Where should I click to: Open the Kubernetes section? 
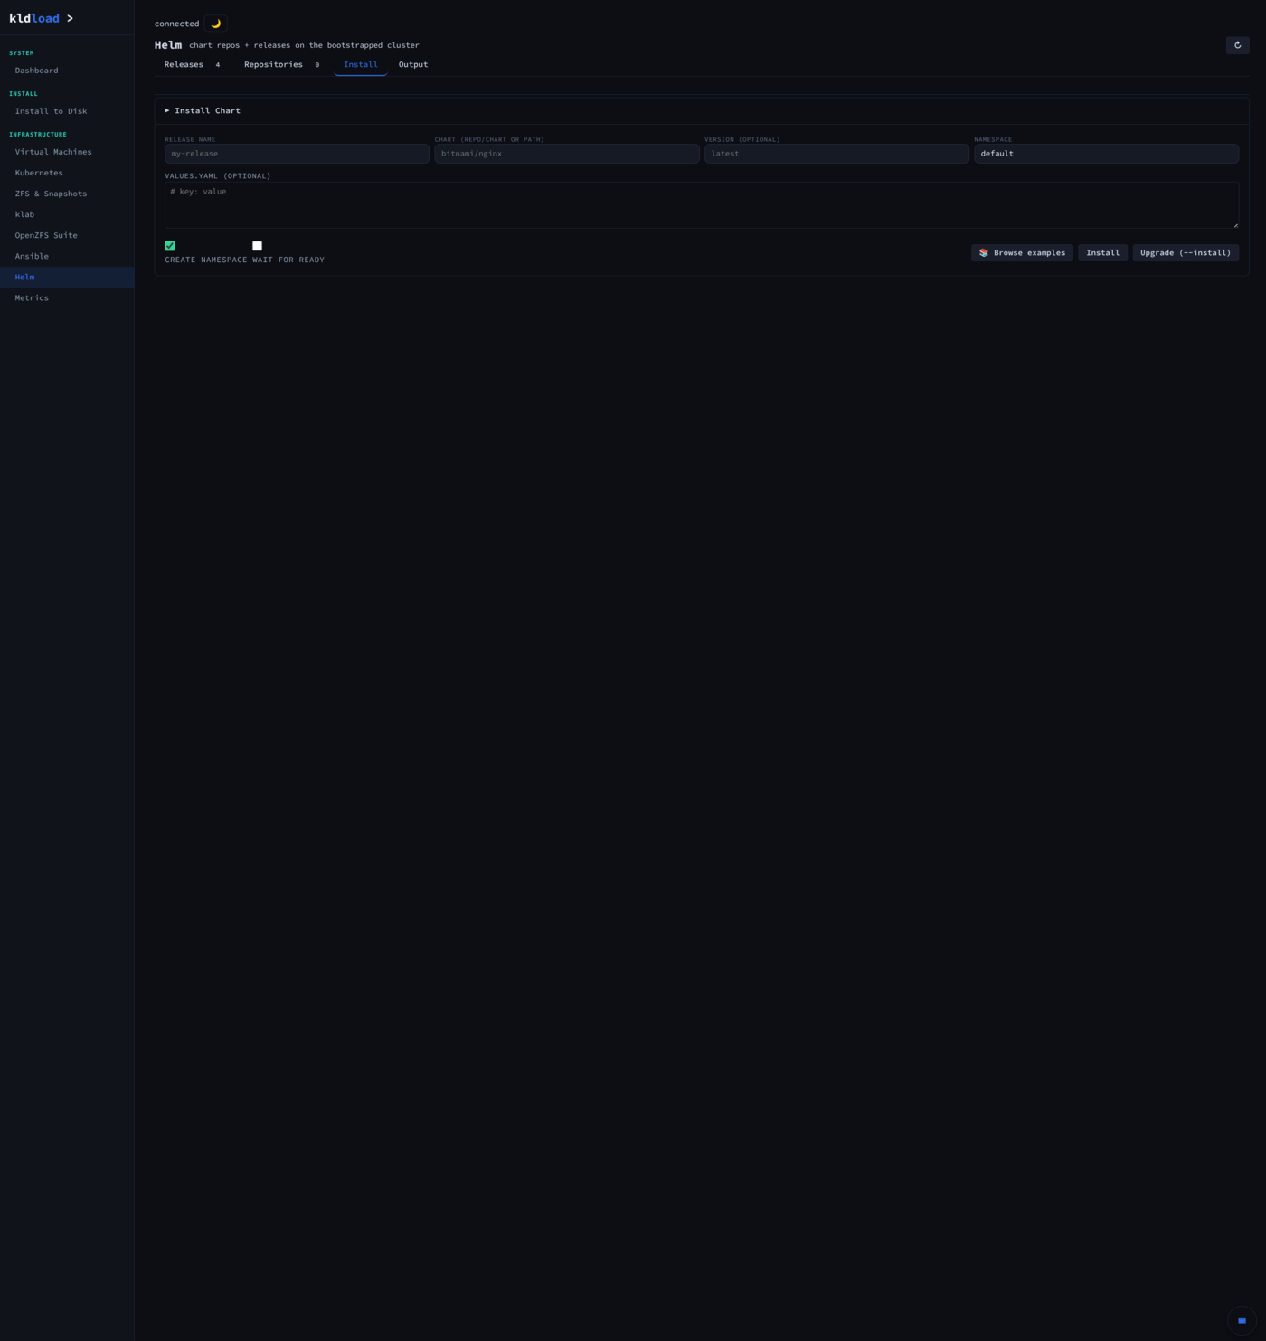[67, 173]
